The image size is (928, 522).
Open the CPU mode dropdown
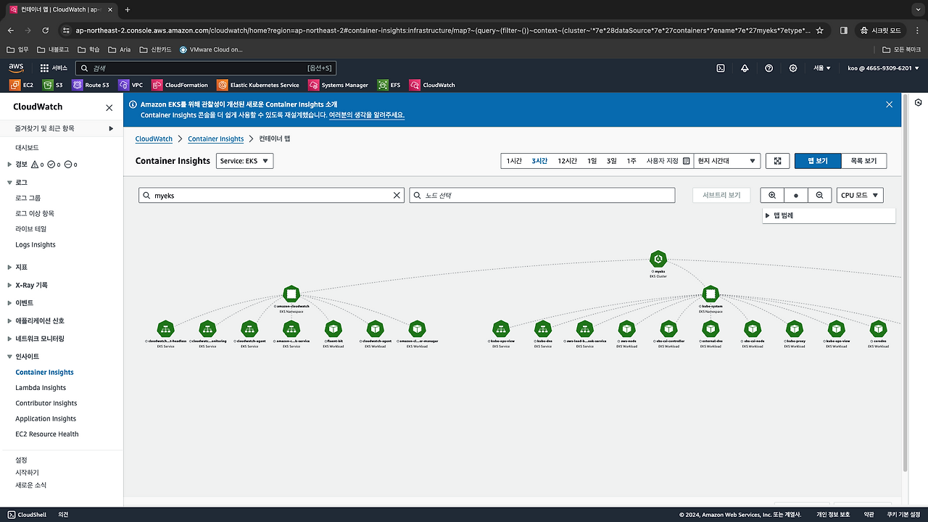click(x=860, y=196)
